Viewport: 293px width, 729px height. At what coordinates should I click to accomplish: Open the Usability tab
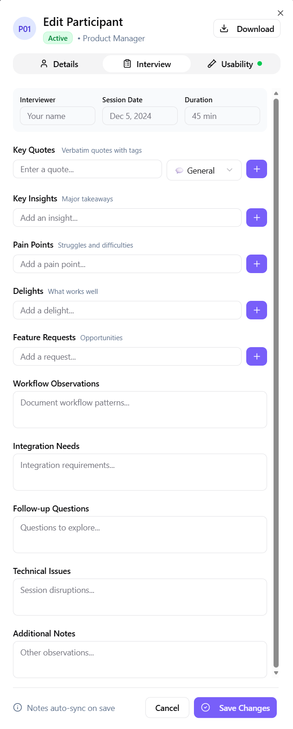tap(235, 64)
